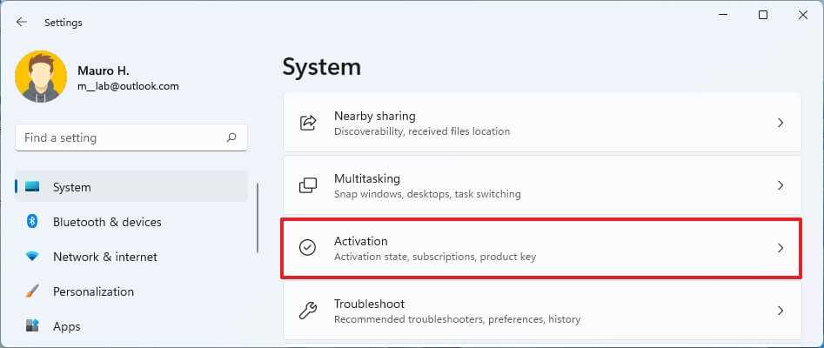Expand Troubleshoot using its chevron
Screen dimensions: 824x348
780,311
